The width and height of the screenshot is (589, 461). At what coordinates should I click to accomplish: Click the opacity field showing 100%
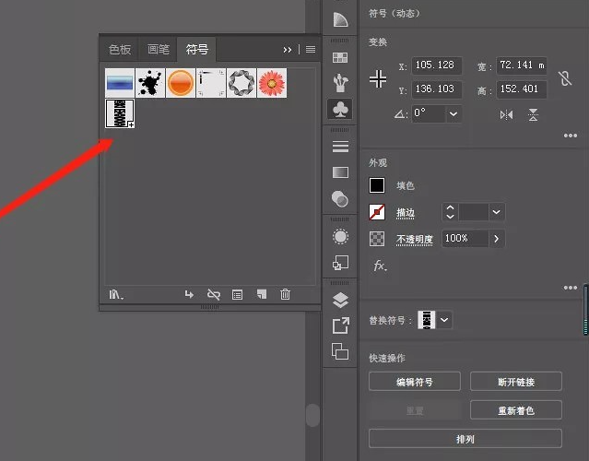click(465, 239)
